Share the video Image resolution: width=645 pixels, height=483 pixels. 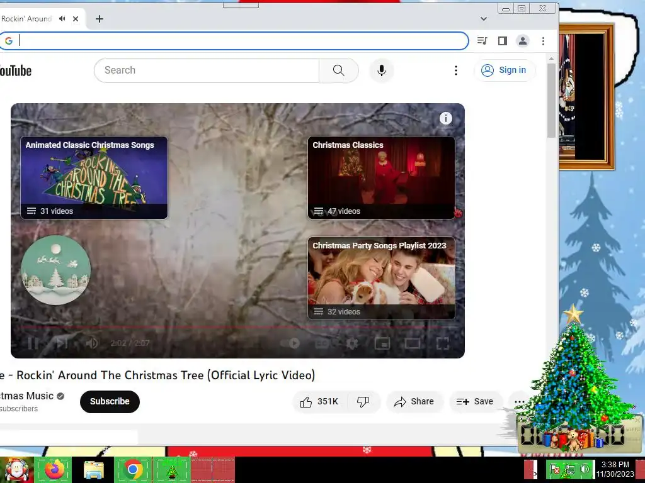tap(414, 402)
